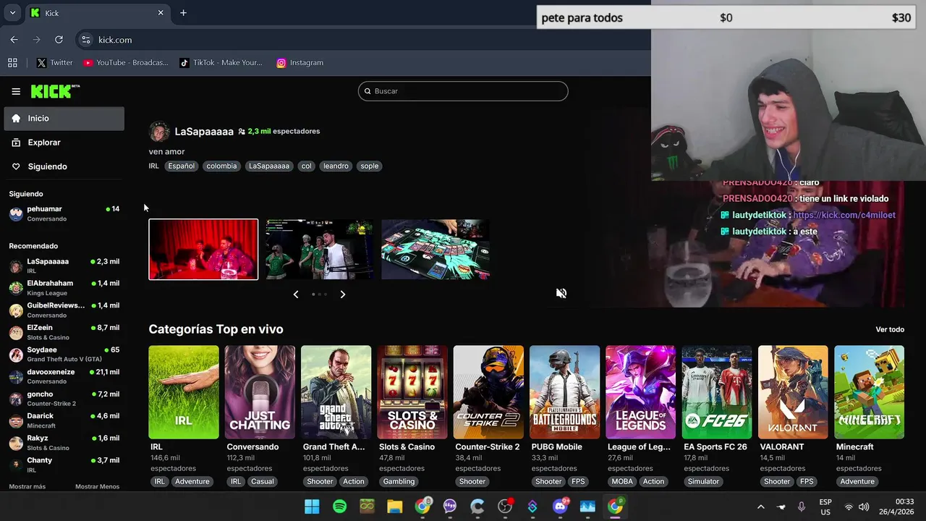The height and width of the screenshot is (521, 926).
Task: Open the YouTube Broadcast bookmark
Action: click(x=126, y=63)
